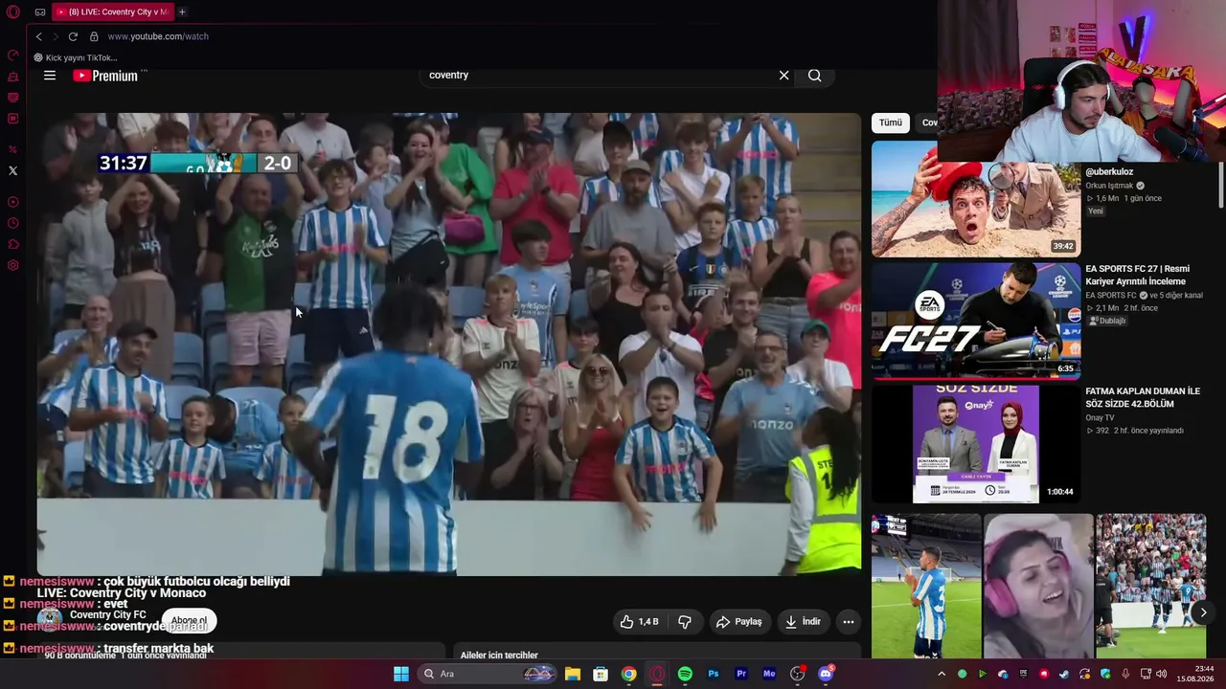This screenshot has width=1226, height=689.
Task: Open the sidebar player icon
Action: 13,202
